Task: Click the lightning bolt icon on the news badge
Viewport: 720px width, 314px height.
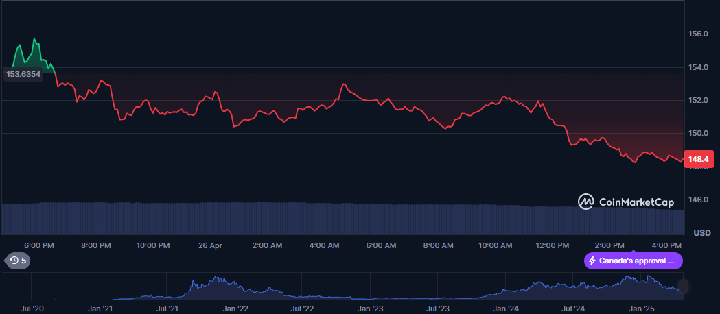Action: 592,261
